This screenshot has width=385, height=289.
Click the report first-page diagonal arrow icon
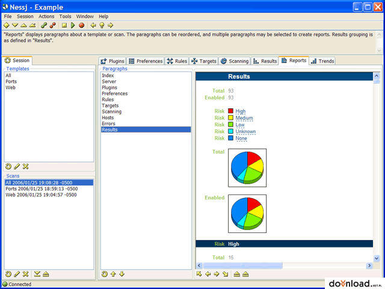pyautogui.click(x=199, y=274)
